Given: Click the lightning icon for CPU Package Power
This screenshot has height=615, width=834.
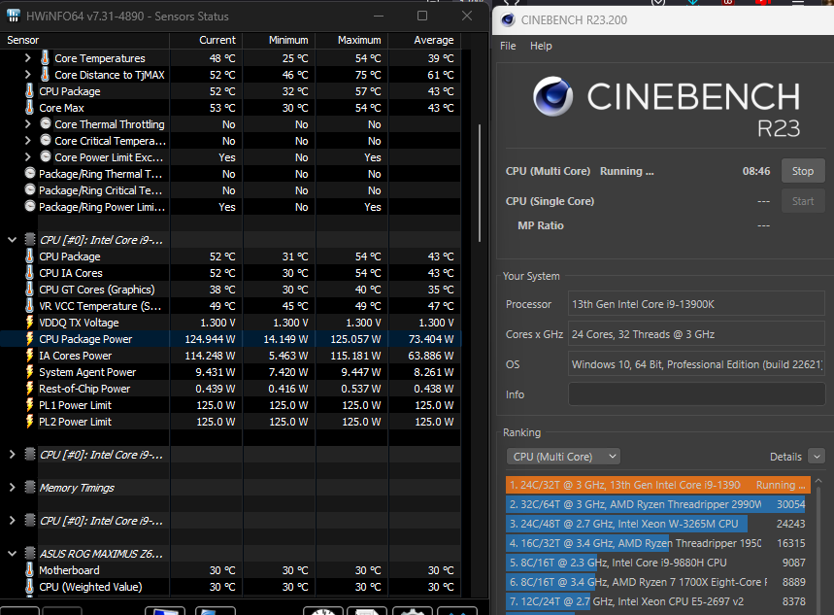Looking at the screenshot, I should point(30,338).
